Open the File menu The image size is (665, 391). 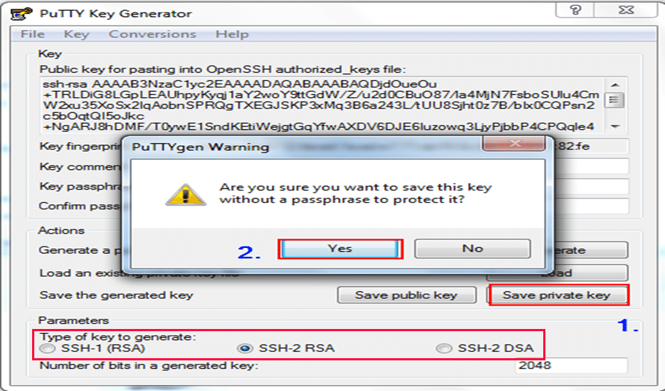pyautogui.click(x=33, y=34)
